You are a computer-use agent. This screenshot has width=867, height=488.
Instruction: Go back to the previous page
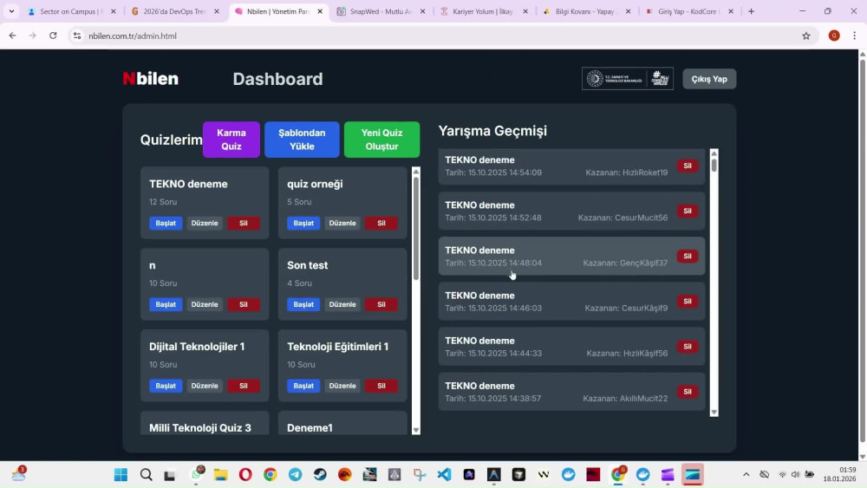12,36
